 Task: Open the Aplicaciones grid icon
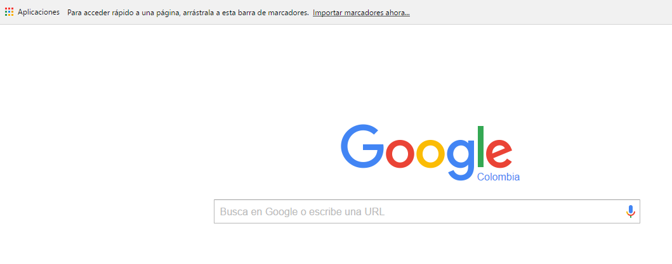(9, 12)
